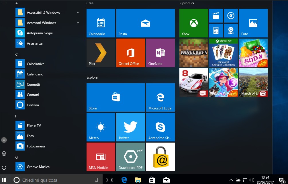
Task: Open Settings gear in Start sidebar
Action: point(4,154)
